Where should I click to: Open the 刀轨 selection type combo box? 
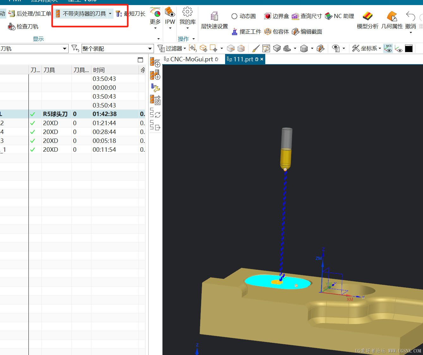pyautogui.click(x=34, y=49)
